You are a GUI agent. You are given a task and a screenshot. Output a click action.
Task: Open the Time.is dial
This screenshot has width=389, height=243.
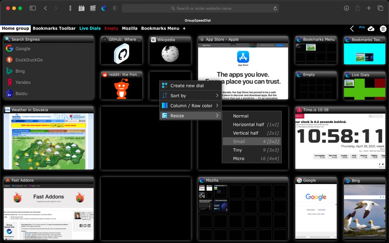point(340,138)
